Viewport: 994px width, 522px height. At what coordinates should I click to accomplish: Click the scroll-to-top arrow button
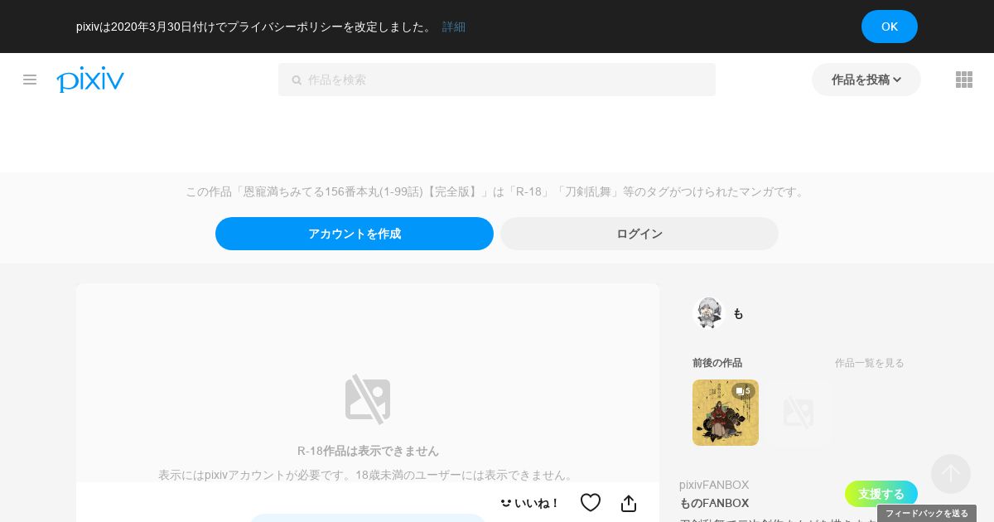point(951,474)
